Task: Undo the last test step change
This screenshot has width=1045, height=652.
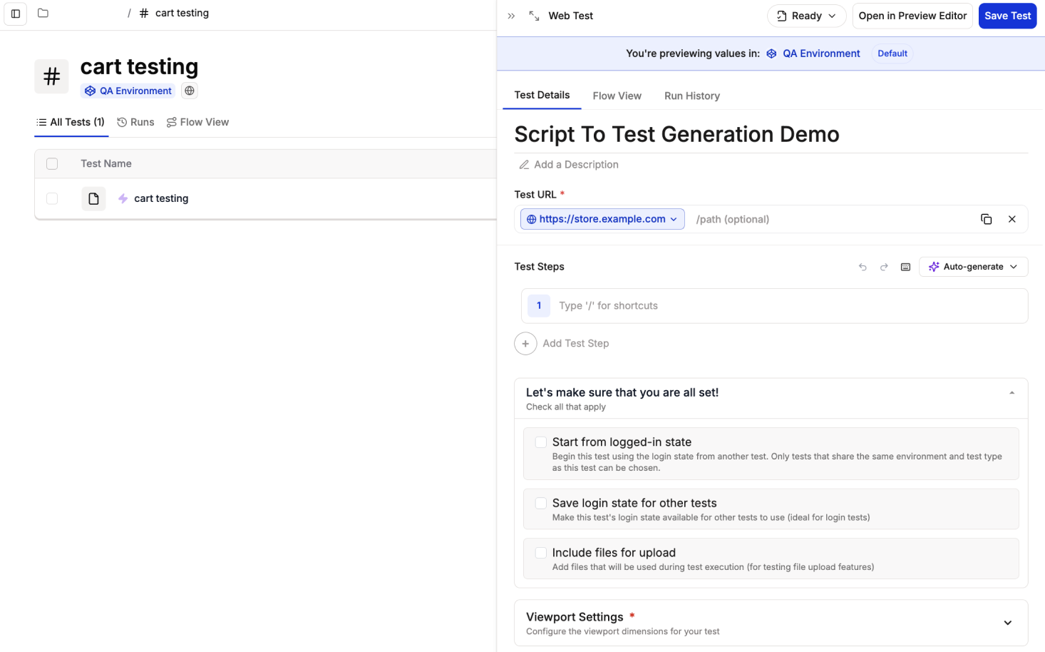Action: click(863, 267)
